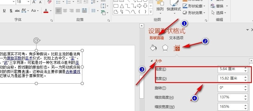Open 形状效果 shape effects menu

194,13
